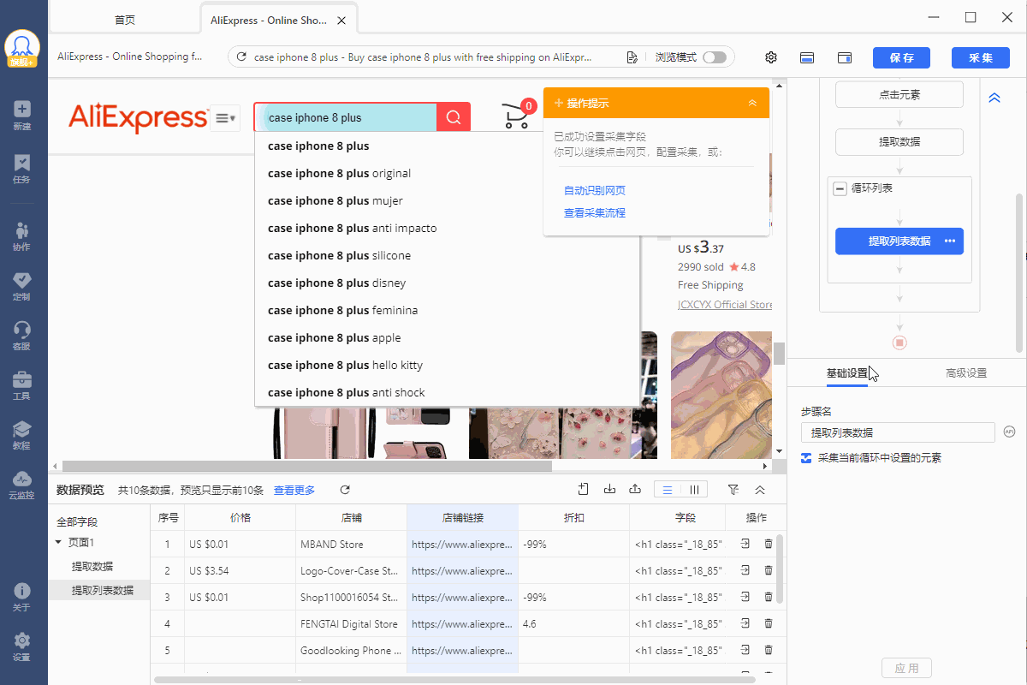Open the gear settings icon in toolbar
Viewport: 1027px width, 685px height.
770,57
